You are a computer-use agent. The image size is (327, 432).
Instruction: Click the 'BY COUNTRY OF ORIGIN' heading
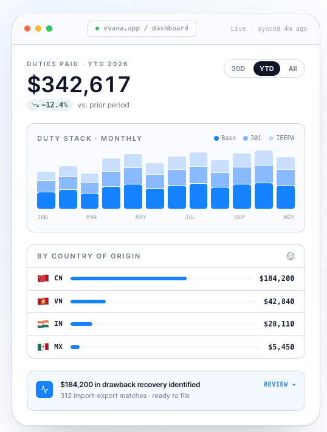click(89, 256)
